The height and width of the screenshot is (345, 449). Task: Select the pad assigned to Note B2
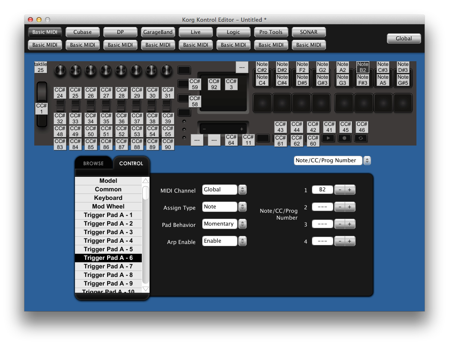pos(362,67)
